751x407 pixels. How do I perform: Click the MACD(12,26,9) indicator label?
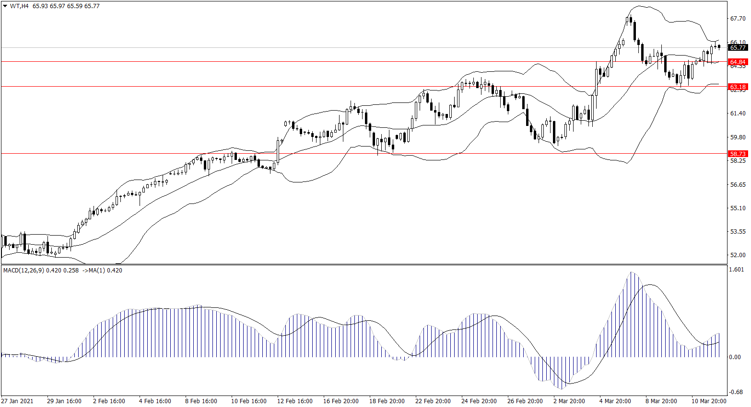(23, 271)
